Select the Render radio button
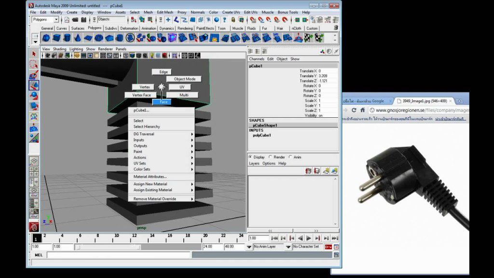This screenshot has height=278, width=494. 270,157
